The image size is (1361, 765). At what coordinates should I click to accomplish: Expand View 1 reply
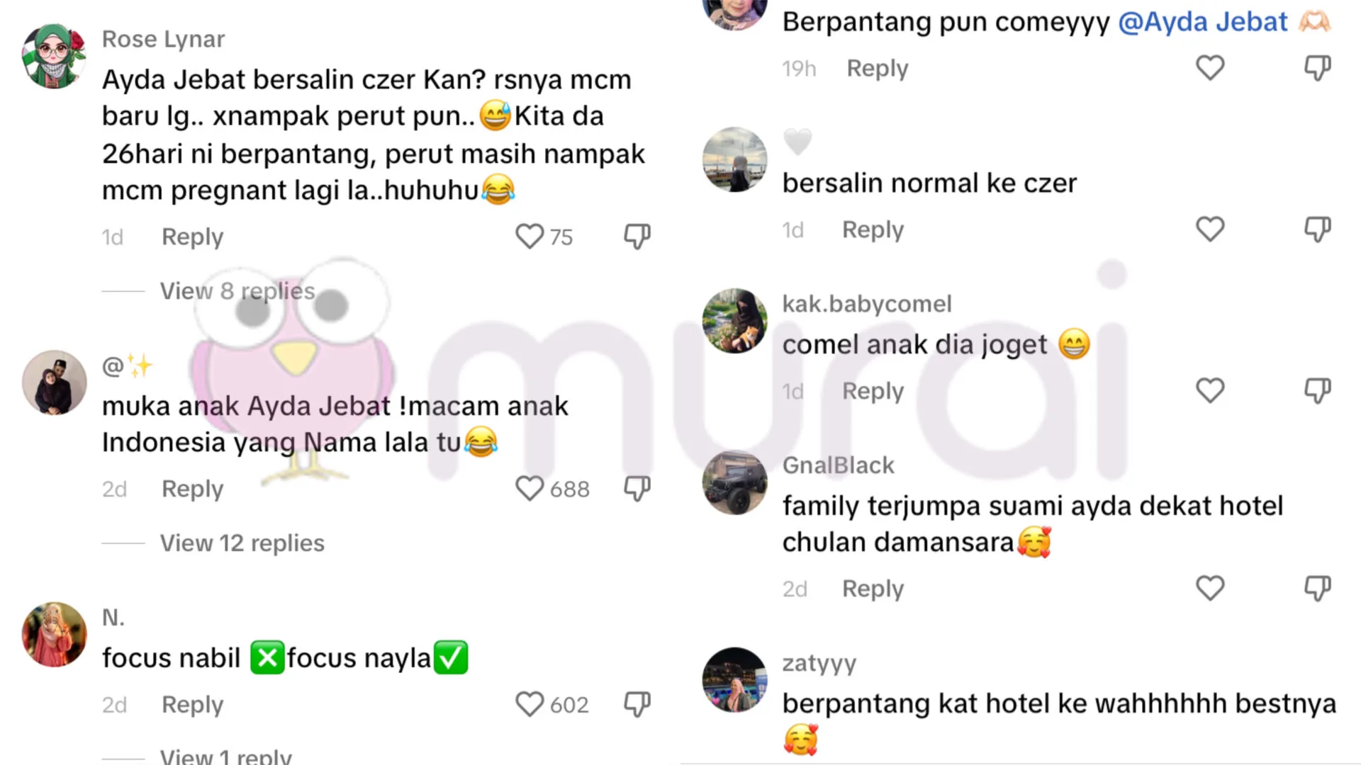[x=225, y=755]
